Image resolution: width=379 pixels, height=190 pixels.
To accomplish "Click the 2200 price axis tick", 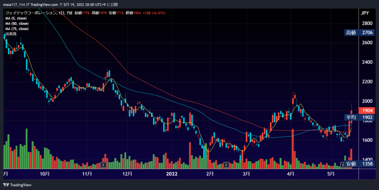I will tap(368, 82).
